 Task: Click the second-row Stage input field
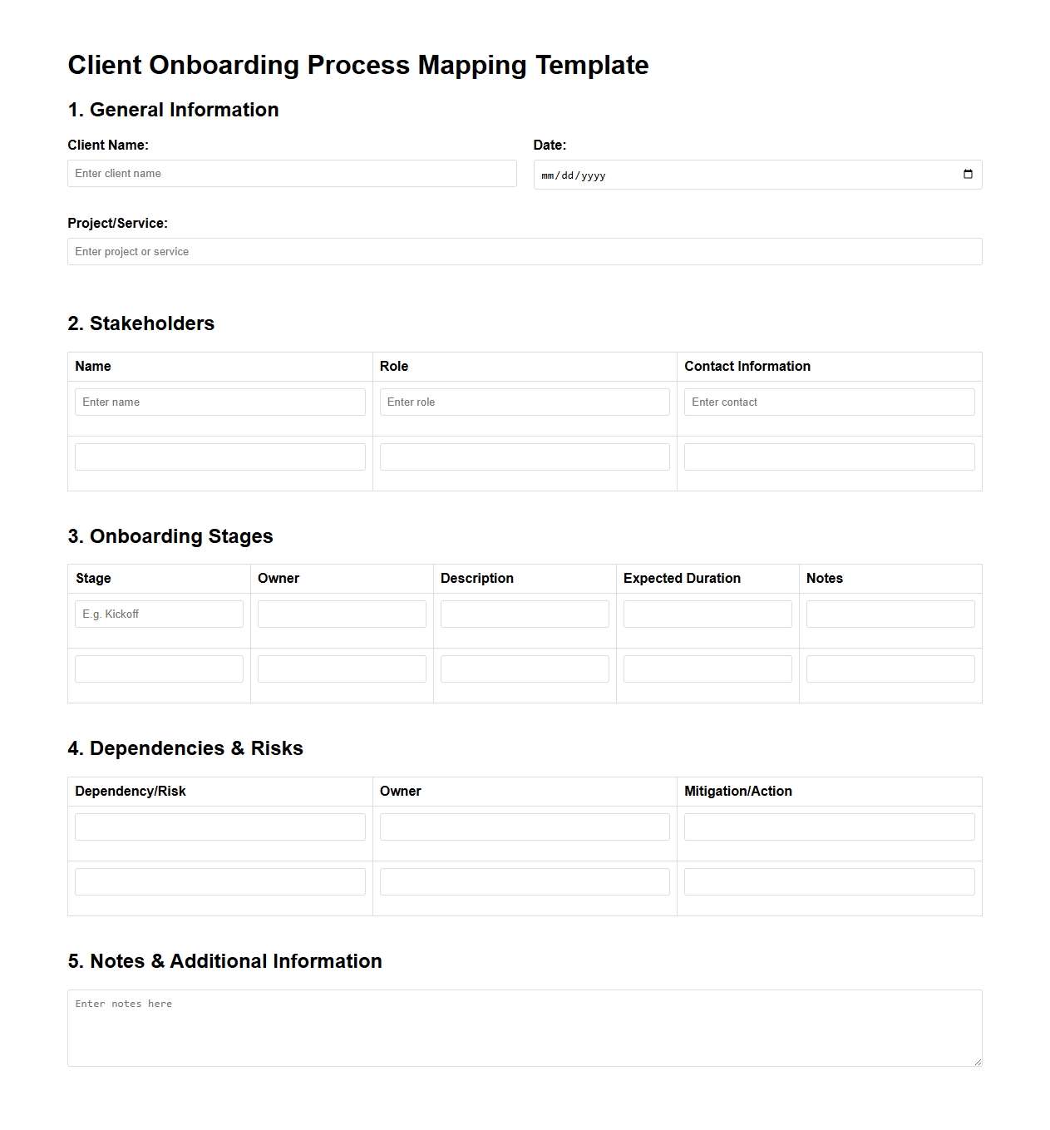click(158, 668)
